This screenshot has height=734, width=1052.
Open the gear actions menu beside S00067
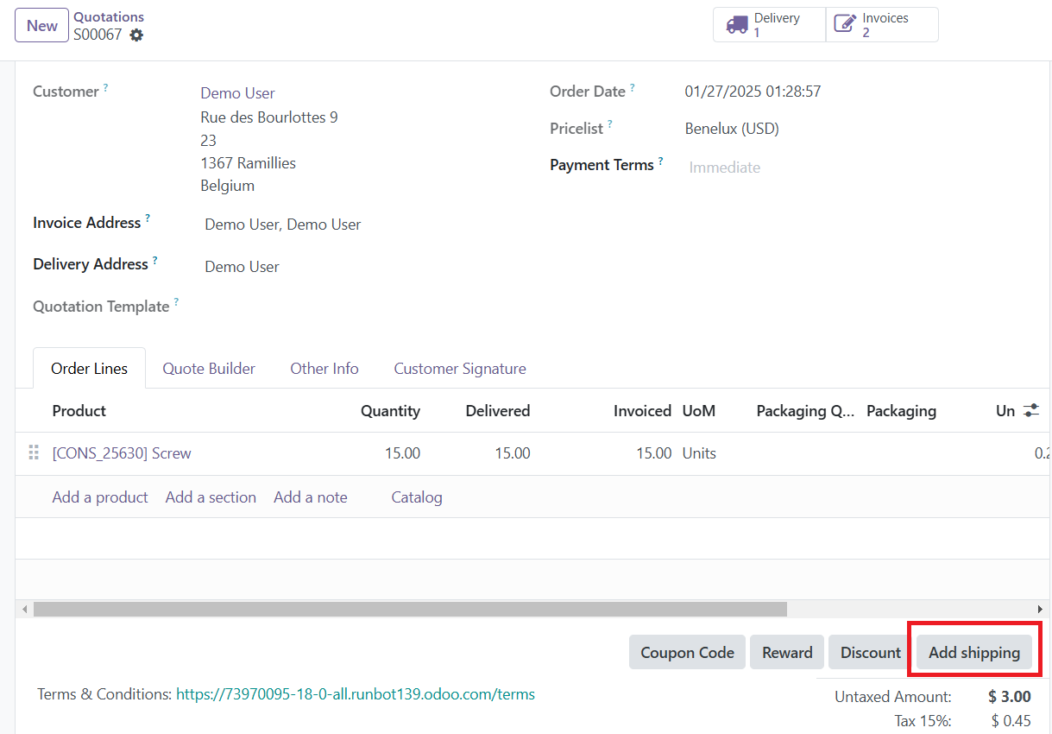136,35
